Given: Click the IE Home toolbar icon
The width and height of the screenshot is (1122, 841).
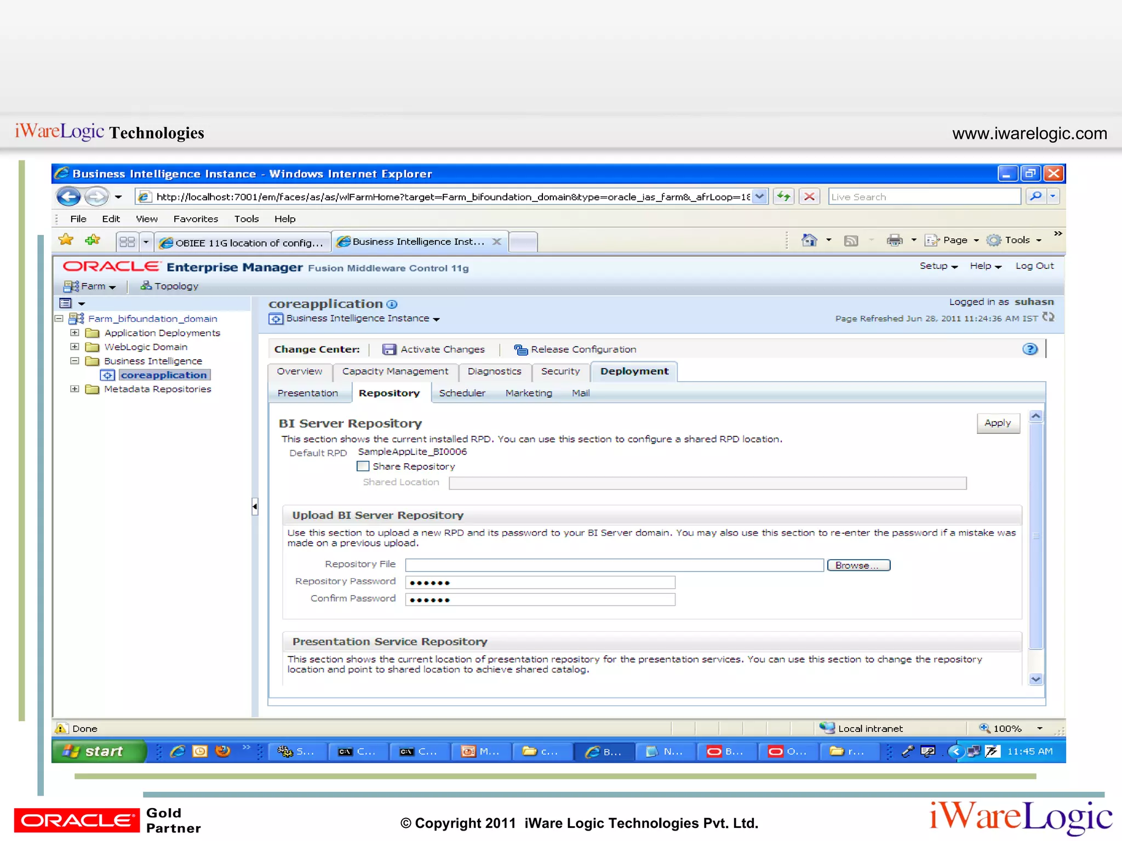Looking at the screenshot, I should tap(809, 240).
